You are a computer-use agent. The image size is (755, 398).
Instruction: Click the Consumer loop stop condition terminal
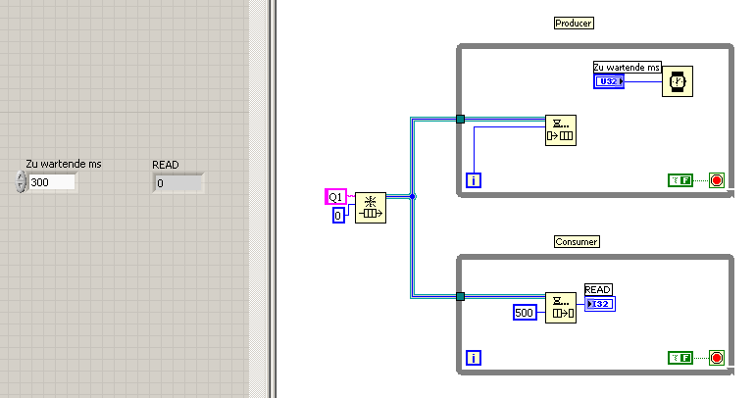[x=717, y=358]
